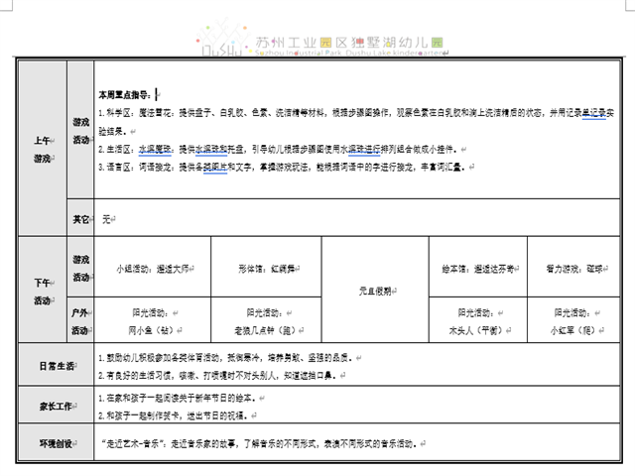635x476 pixels.
Task: Click the 绘本馆 cell
Action: click(478, 267)
